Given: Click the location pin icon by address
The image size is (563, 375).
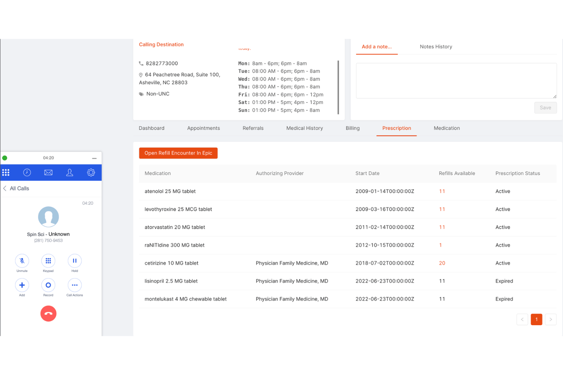Looking at the screenshot, I should coord(141,75).
